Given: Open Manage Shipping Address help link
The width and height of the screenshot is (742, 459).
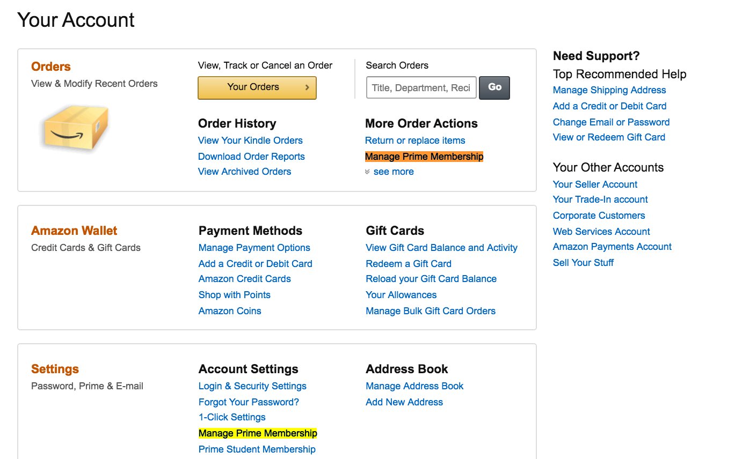Looking at the screenshot, I should [609, 90].
